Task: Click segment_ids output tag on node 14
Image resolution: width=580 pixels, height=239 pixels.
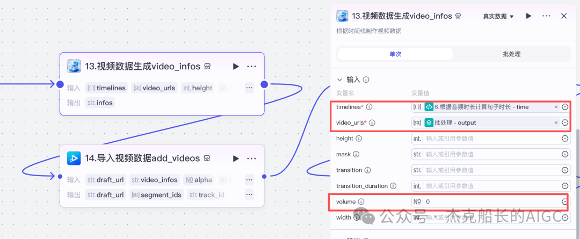Action: (x=156, y=194)
